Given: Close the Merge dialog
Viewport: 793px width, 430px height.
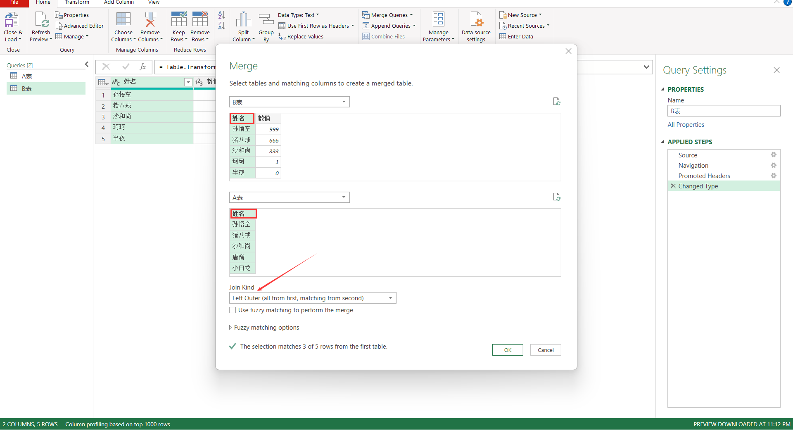Looking at the screenshot, I should (x=568, y=51).
